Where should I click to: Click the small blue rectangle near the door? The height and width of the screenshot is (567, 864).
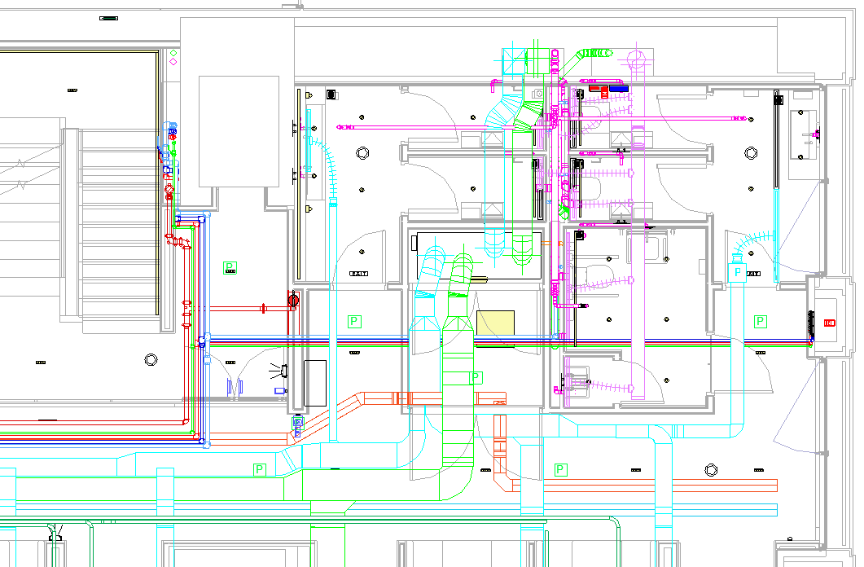tap(279, 391)
